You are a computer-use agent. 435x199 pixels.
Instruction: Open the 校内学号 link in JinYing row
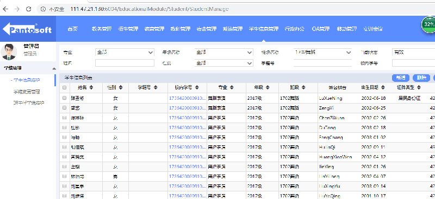(187, 166)
